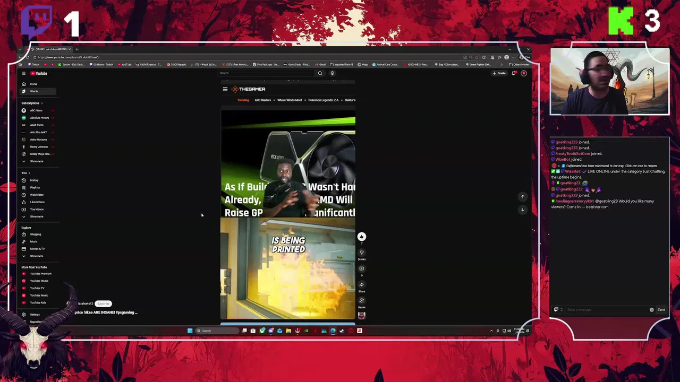Click the chat Send button
Viewport: 680px width, 382px height.
point(661,310)
